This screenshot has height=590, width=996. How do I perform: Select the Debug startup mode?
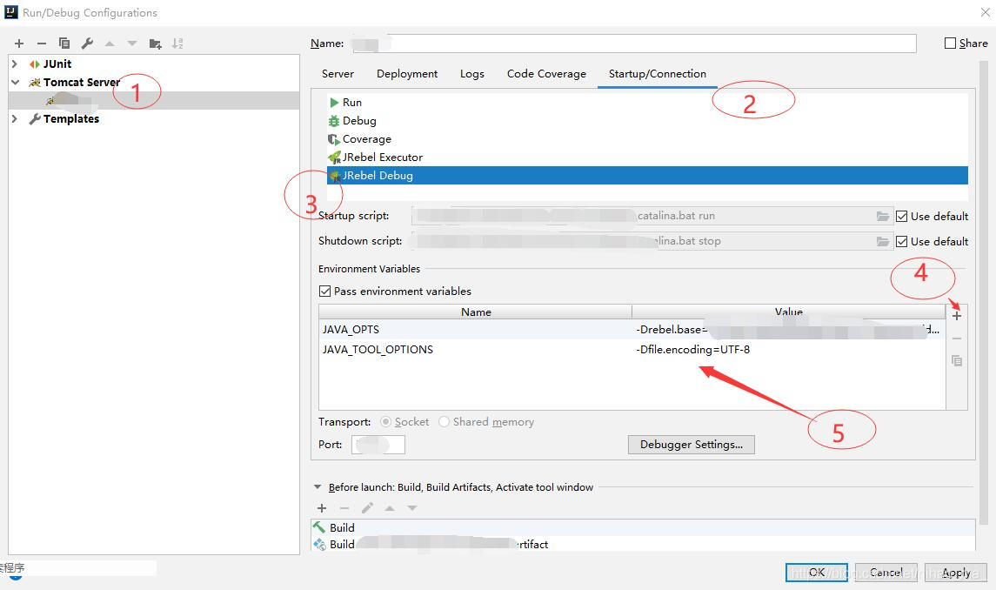(647, 121)
